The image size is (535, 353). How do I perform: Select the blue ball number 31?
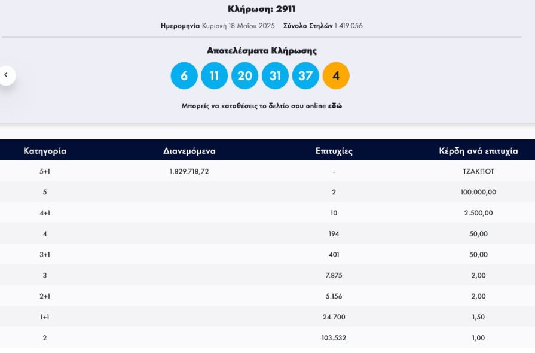(275, 76)
